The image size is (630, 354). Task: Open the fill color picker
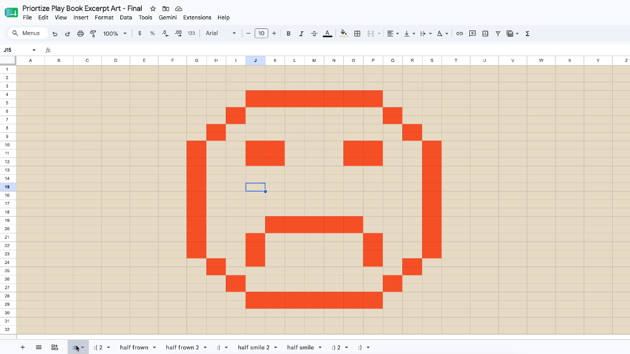344,34
